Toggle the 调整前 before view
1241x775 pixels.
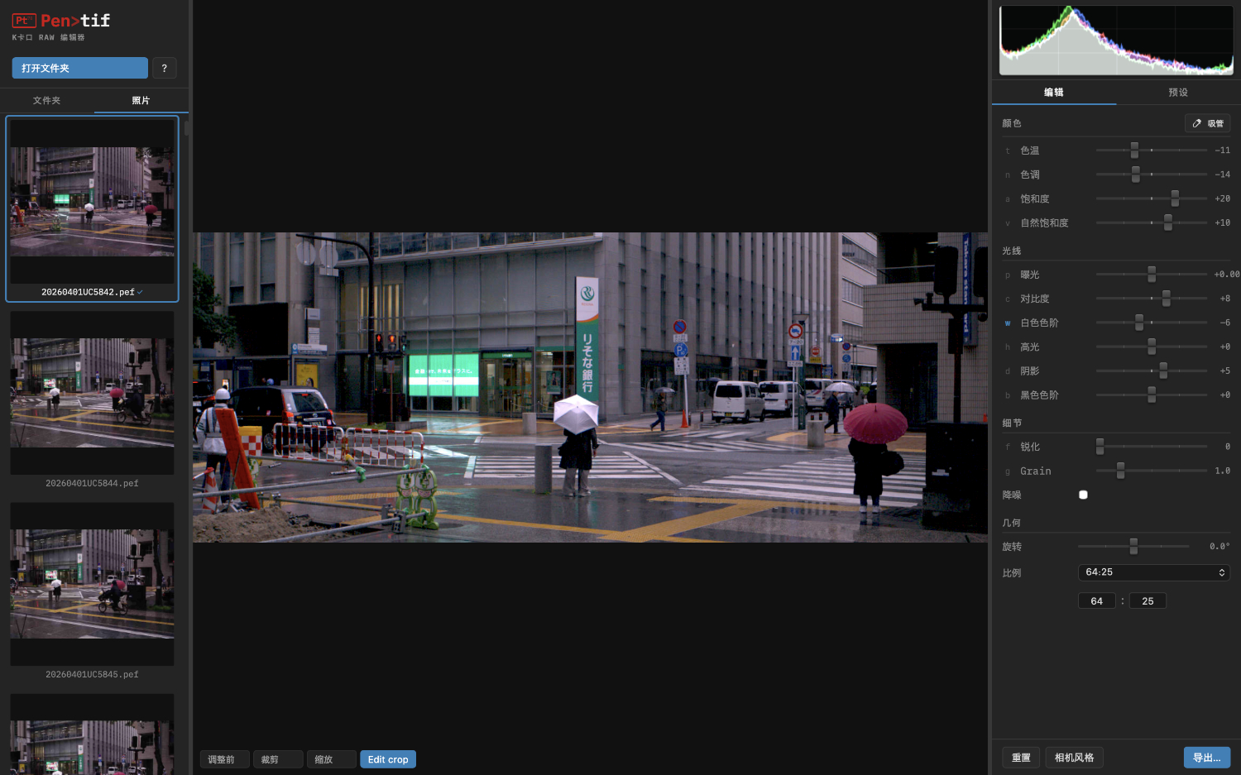224,759
